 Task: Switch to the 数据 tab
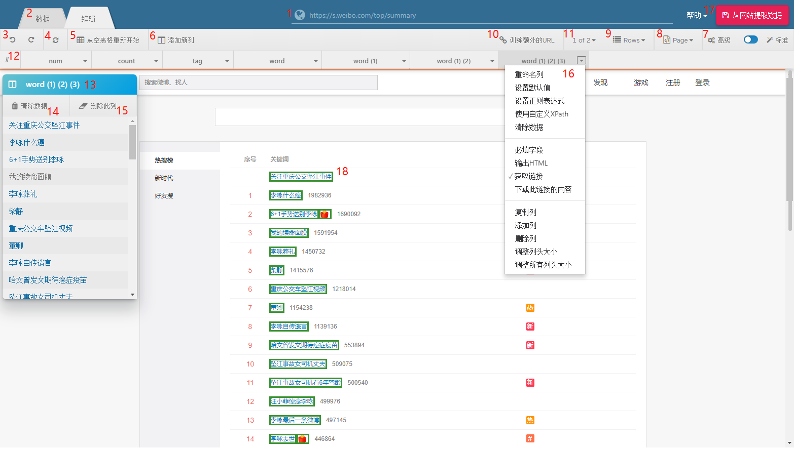click(x=43, y=19)
